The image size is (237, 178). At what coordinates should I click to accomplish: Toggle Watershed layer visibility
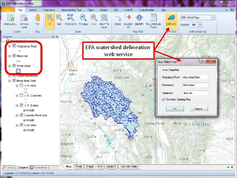pos(14,66)
